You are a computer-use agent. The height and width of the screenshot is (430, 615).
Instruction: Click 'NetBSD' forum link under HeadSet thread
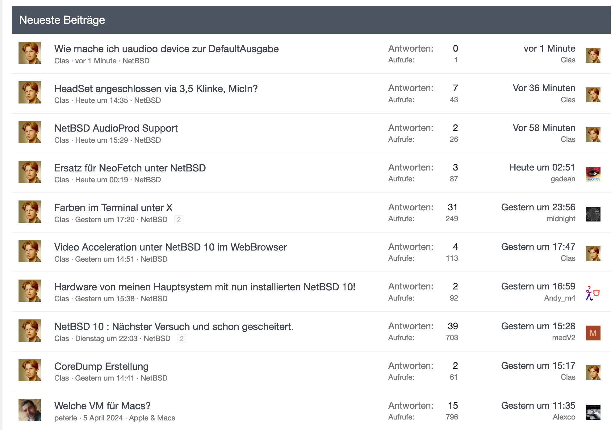tap(148, 100)
